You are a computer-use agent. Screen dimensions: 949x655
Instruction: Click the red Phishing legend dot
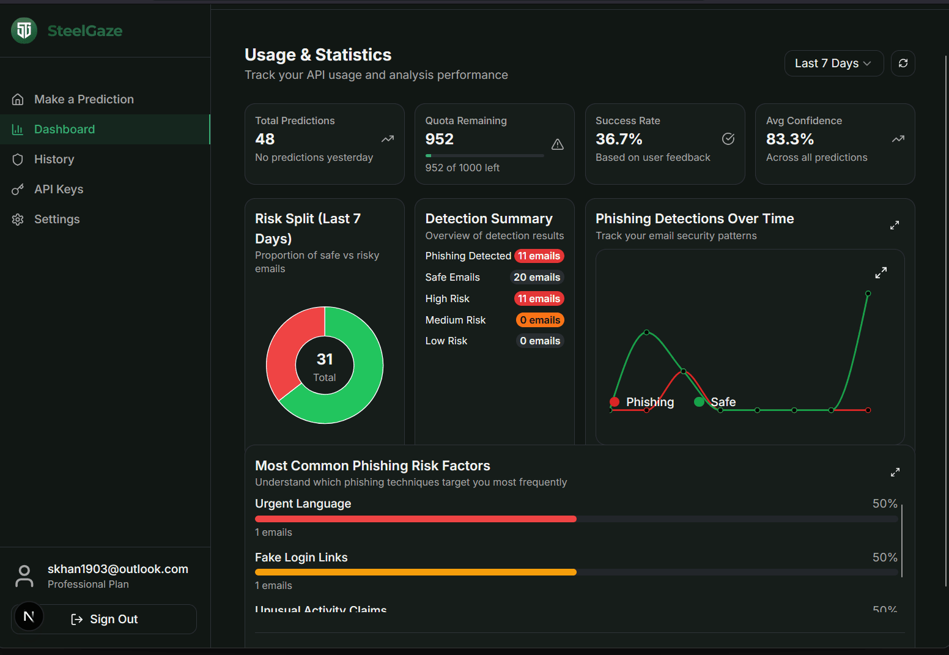click(x=615, y=402)
